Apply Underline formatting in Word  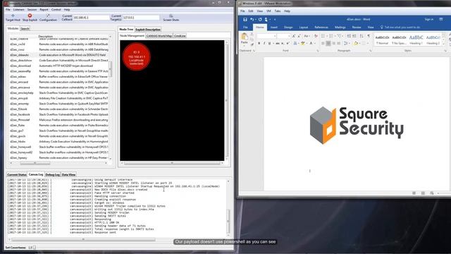point(269,43)
